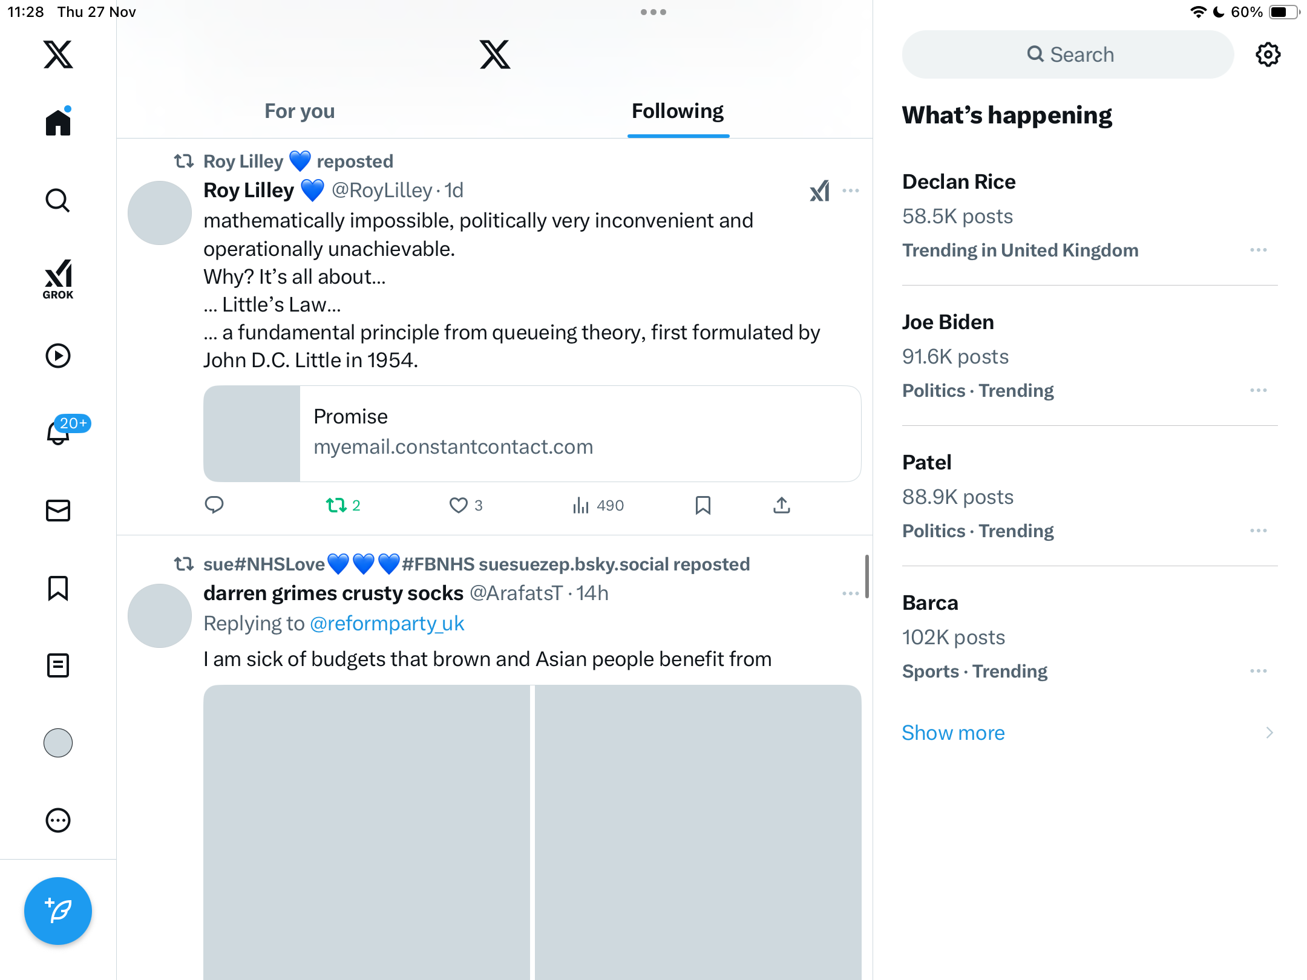This screenshot has height=980, width=1307.
Task: Open the @reformparty_uk mention link
Action: click(x=387, y=623)
